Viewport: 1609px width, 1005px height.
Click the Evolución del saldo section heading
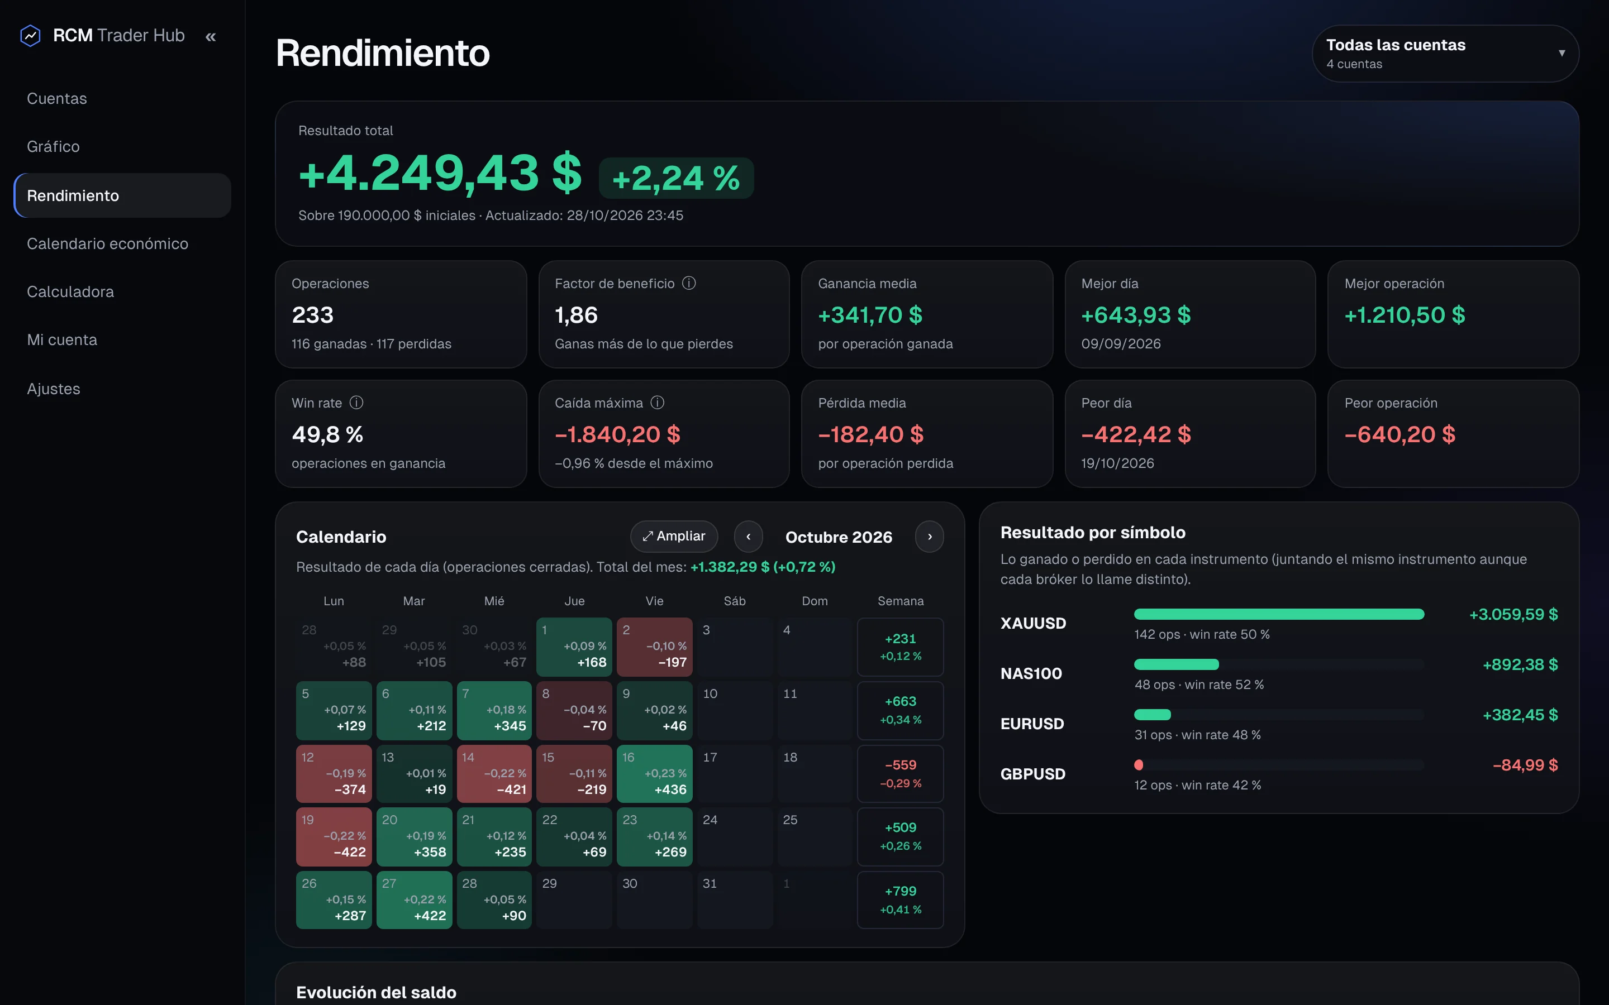[377, 992]
